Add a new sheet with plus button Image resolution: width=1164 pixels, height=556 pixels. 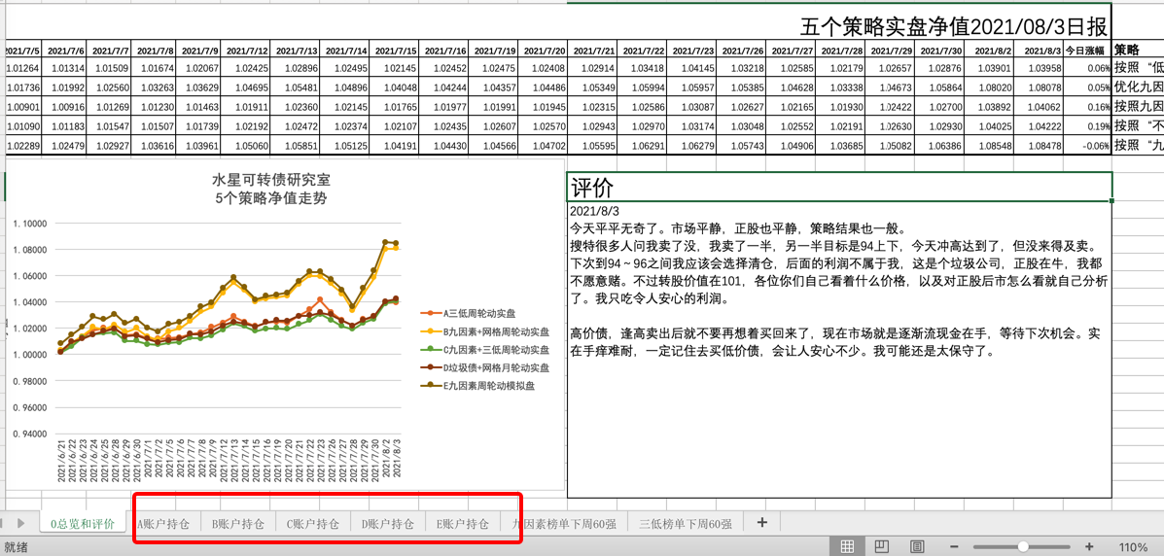pyautogui.click(x=761, y=522)
